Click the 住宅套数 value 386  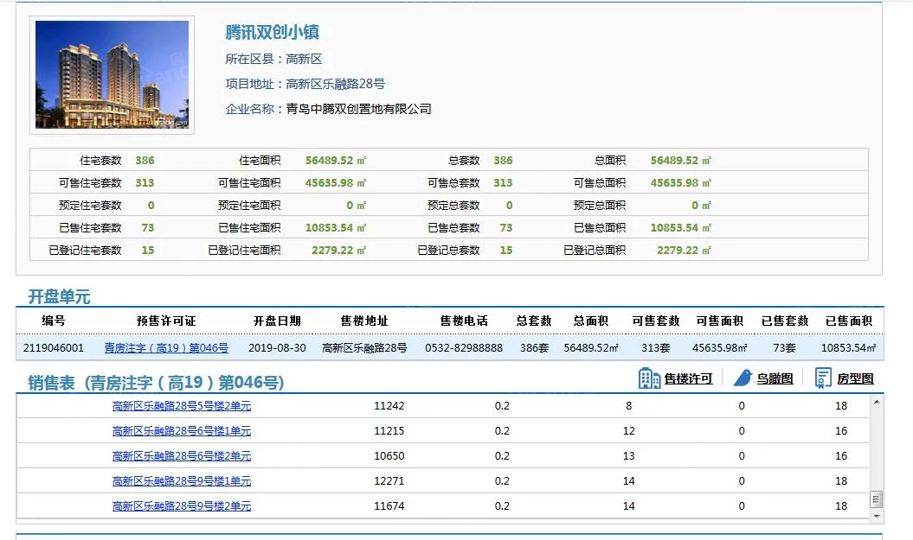145,161
